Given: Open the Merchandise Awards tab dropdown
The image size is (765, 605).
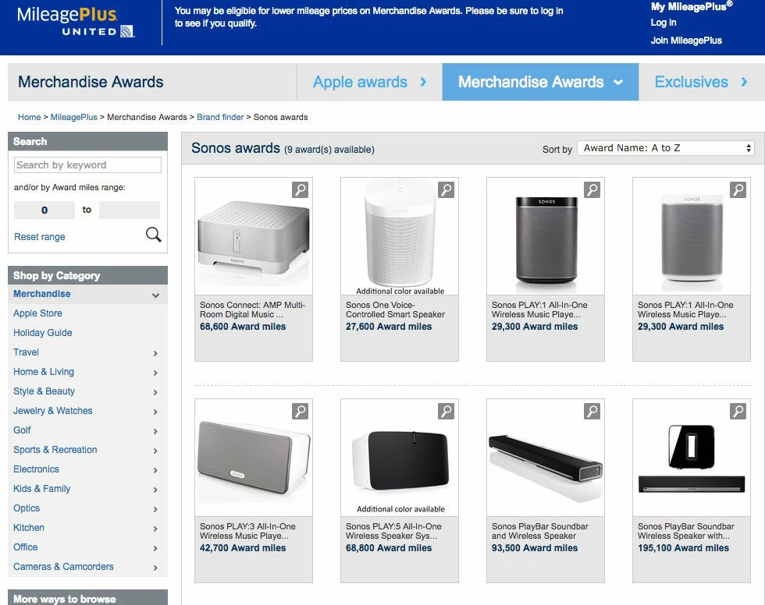Looking at the screenshot, I should pos(540,82).
